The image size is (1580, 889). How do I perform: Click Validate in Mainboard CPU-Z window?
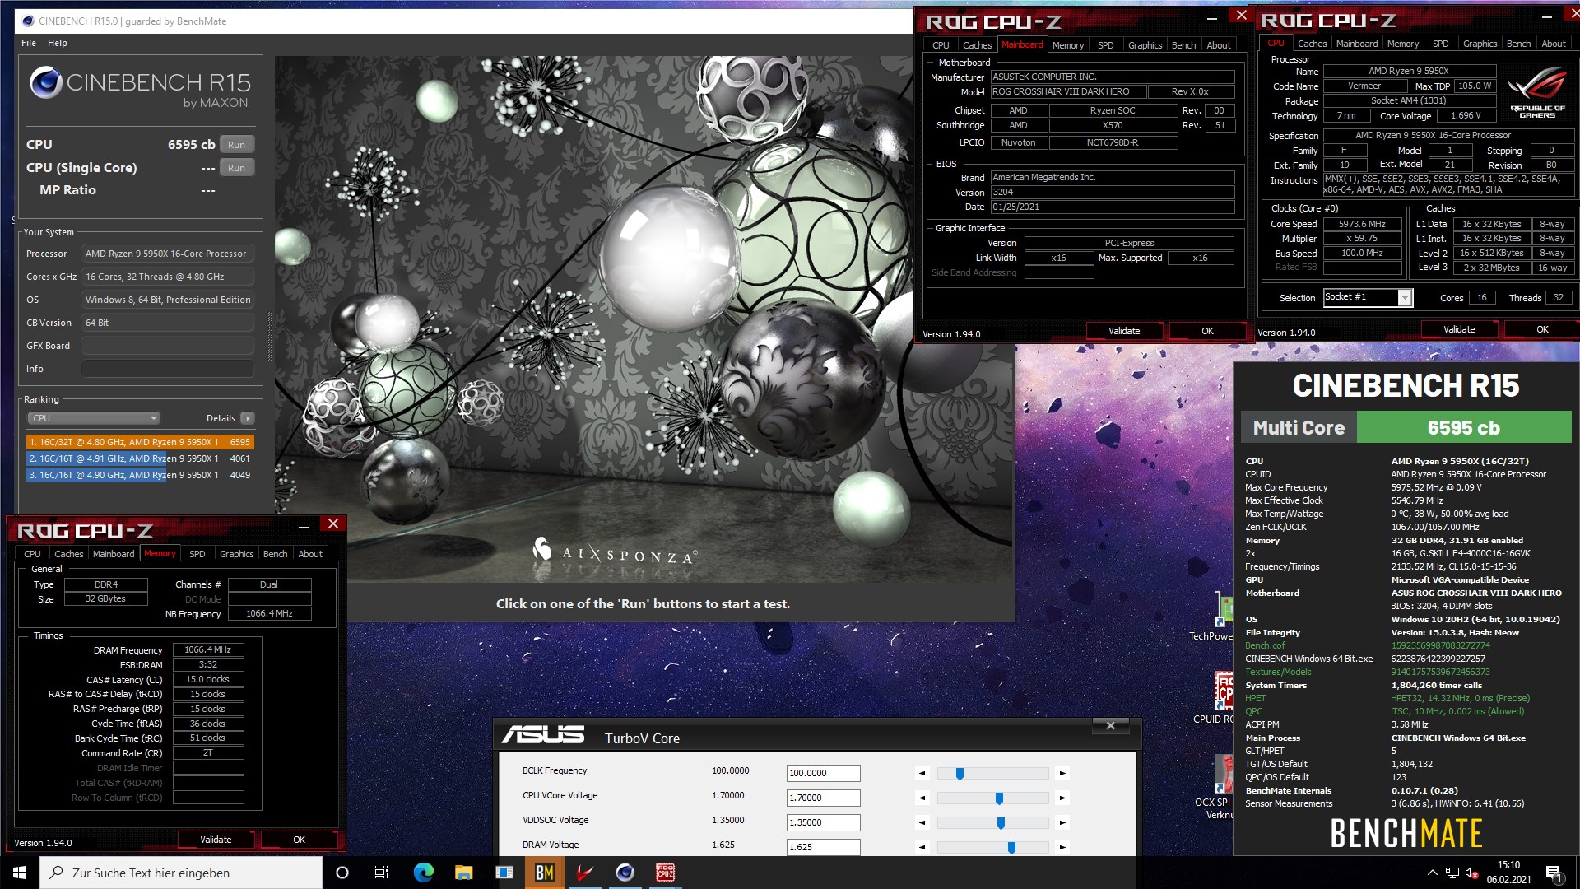[1124, 331]
